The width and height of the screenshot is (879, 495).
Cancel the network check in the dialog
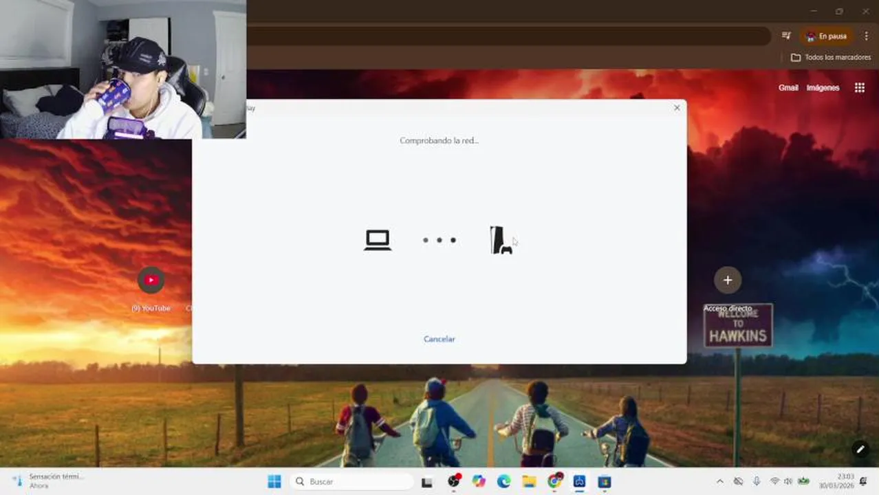coord(439,339)
